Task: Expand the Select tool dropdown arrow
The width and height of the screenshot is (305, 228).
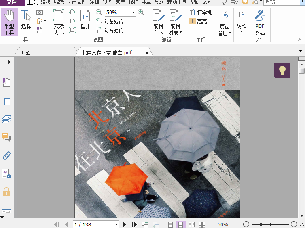Action: [26, 31]
